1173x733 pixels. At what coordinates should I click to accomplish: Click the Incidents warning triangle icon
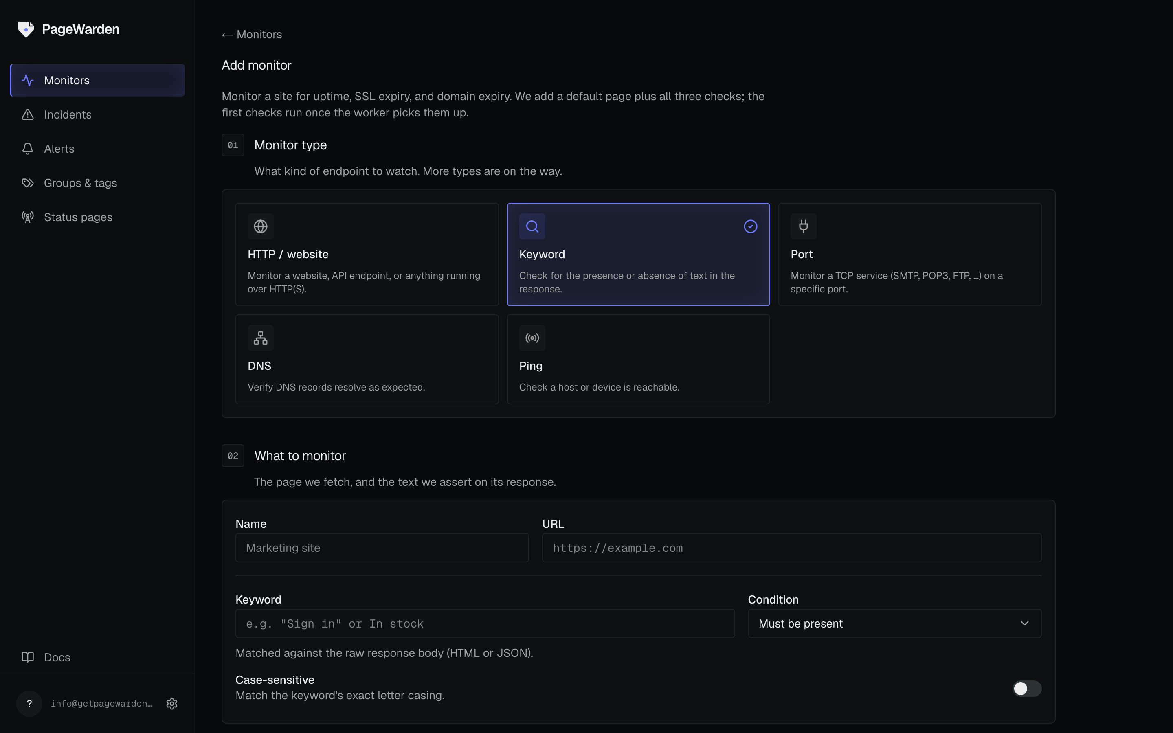[x=28, y=114]
